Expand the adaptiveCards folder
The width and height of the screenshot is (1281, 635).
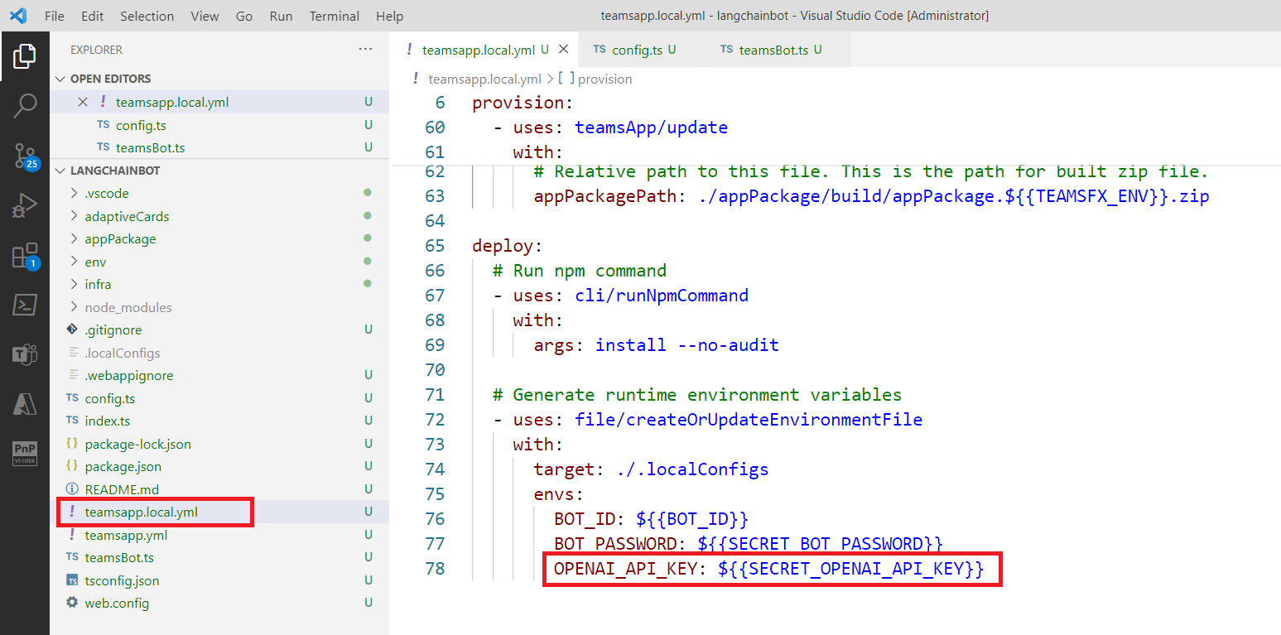[126, 217]
